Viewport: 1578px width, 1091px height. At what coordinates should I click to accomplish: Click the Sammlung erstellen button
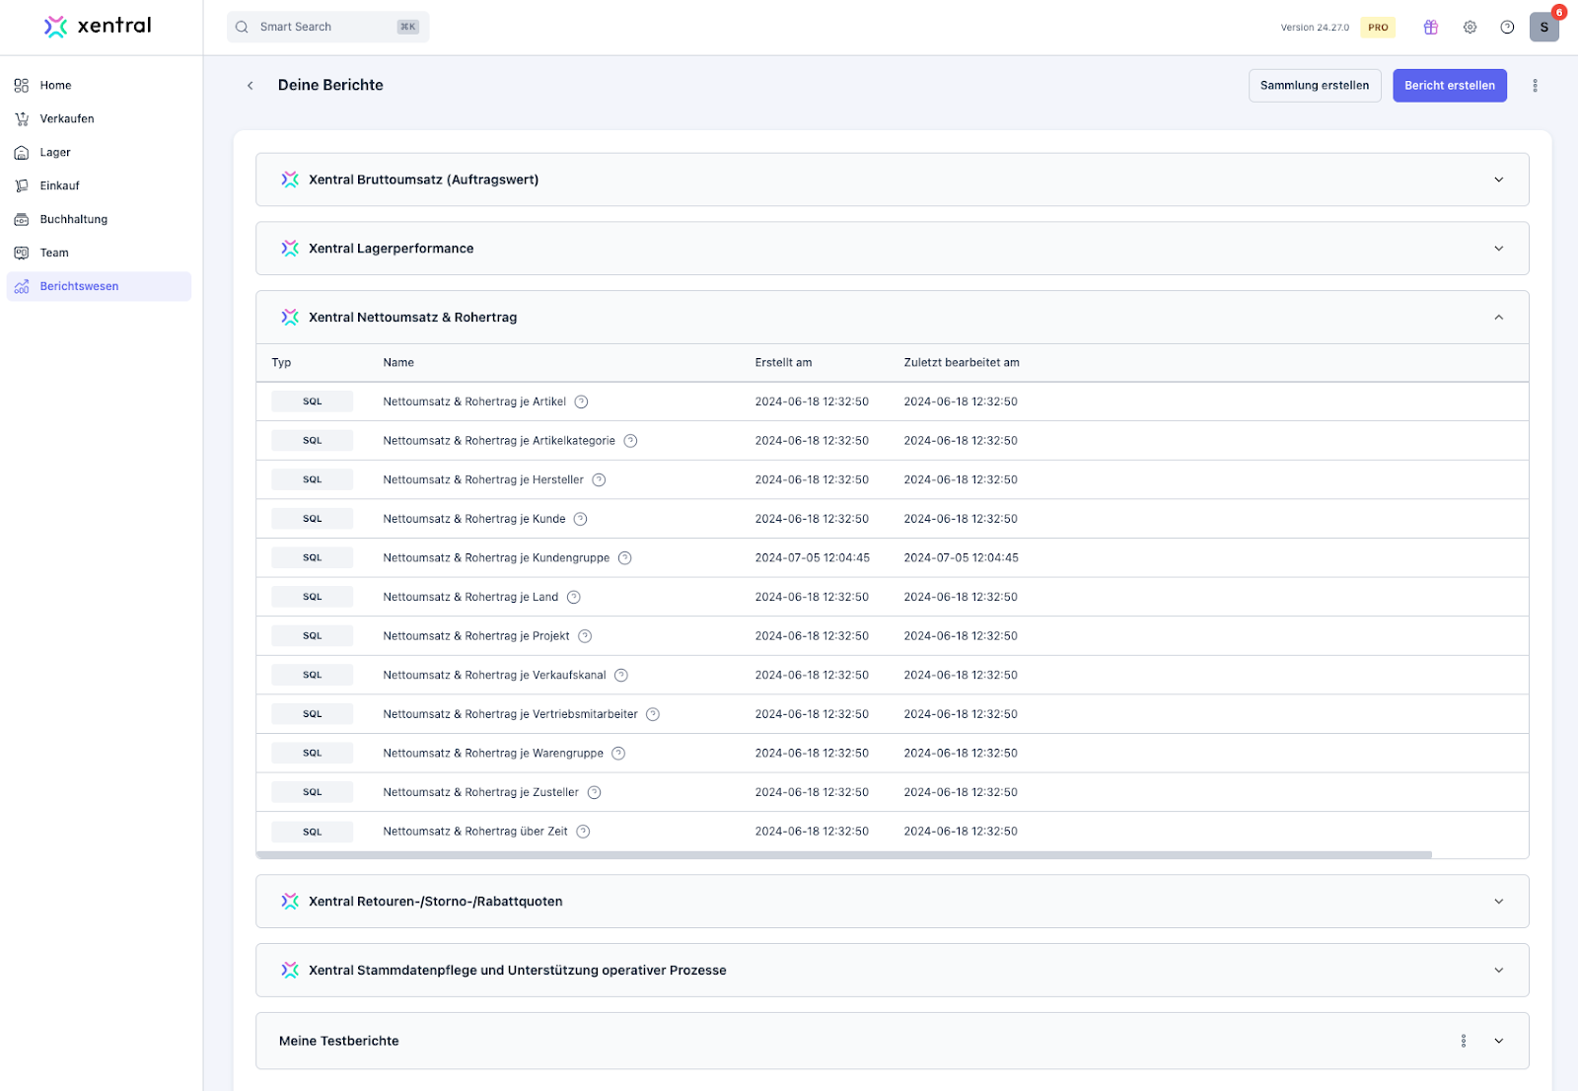pyautogui.click(x=1314, y=86)
